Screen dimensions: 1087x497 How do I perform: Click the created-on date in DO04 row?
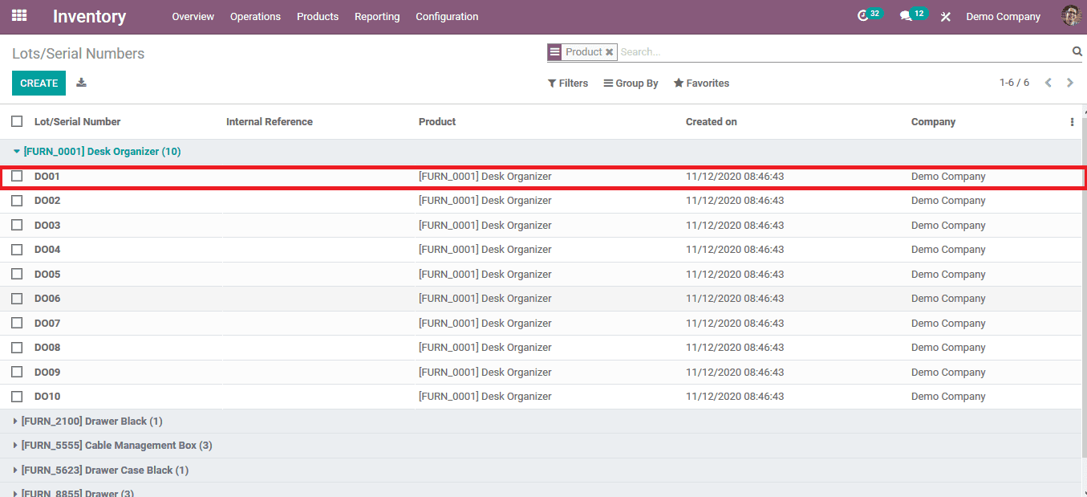click(735, 250)
